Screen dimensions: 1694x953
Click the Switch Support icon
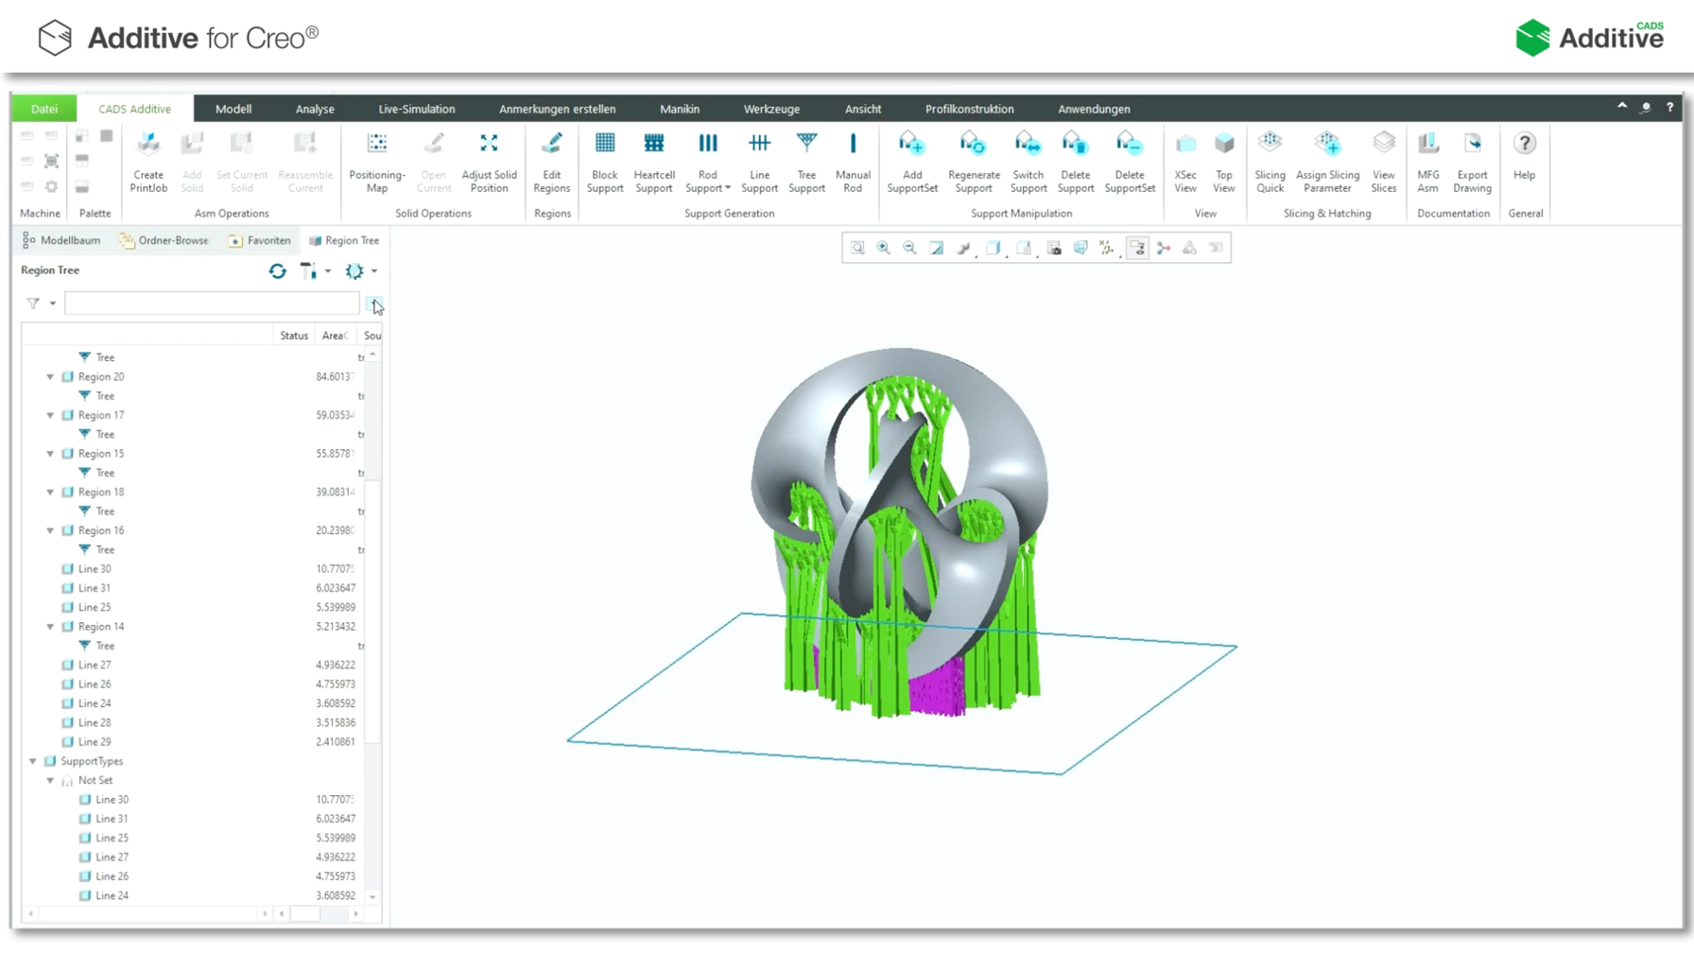(1028, 162)
